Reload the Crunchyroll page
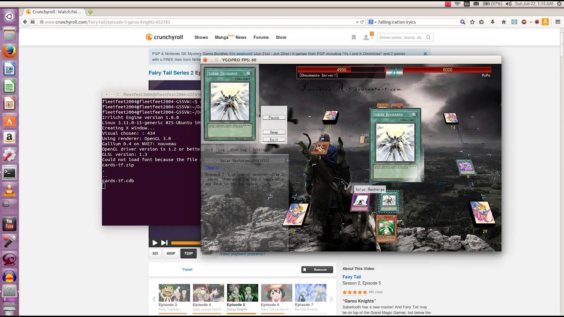 (362, 22)
